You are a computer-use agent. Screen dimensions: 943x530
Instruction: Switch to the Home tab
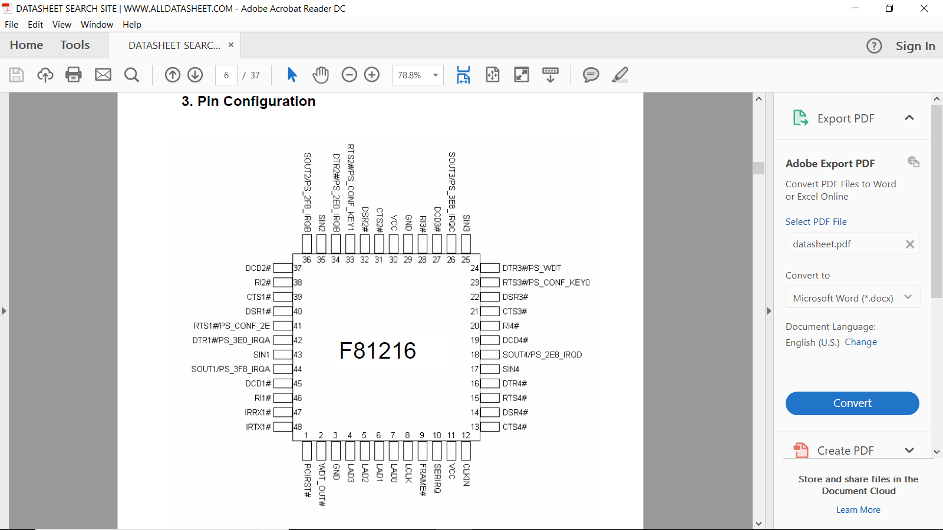27,45
